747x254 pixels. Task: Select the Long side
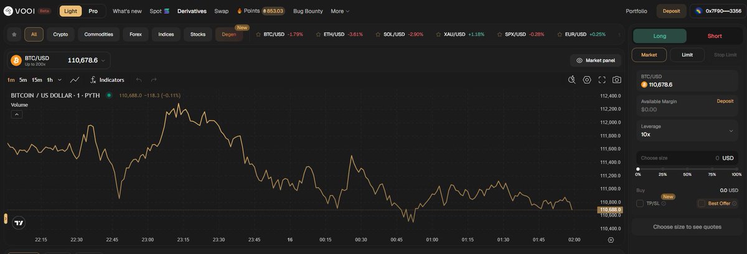point(660,36)
